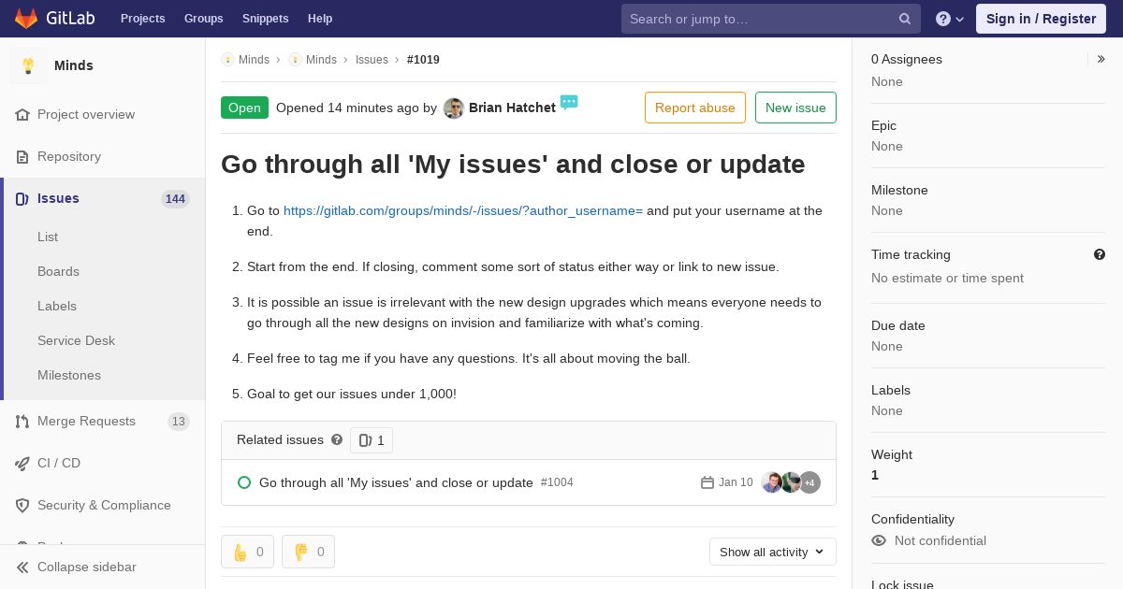The width and height of the screenshot is (1123, 589).
Task: Click the open status circle on #1004
Action: coord(244,482)
